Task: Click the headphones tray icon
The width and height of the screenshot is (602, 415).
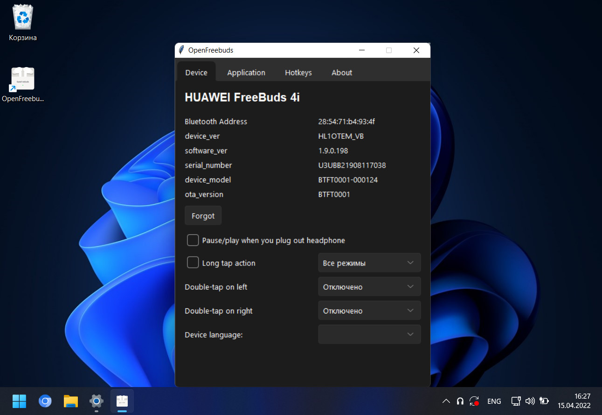Action: pyautogui.click(x=460, y=401)
